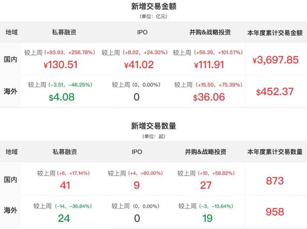307x229 pixels.
Task: Click the +256.78% weekly change text
Action: [82, 52]
